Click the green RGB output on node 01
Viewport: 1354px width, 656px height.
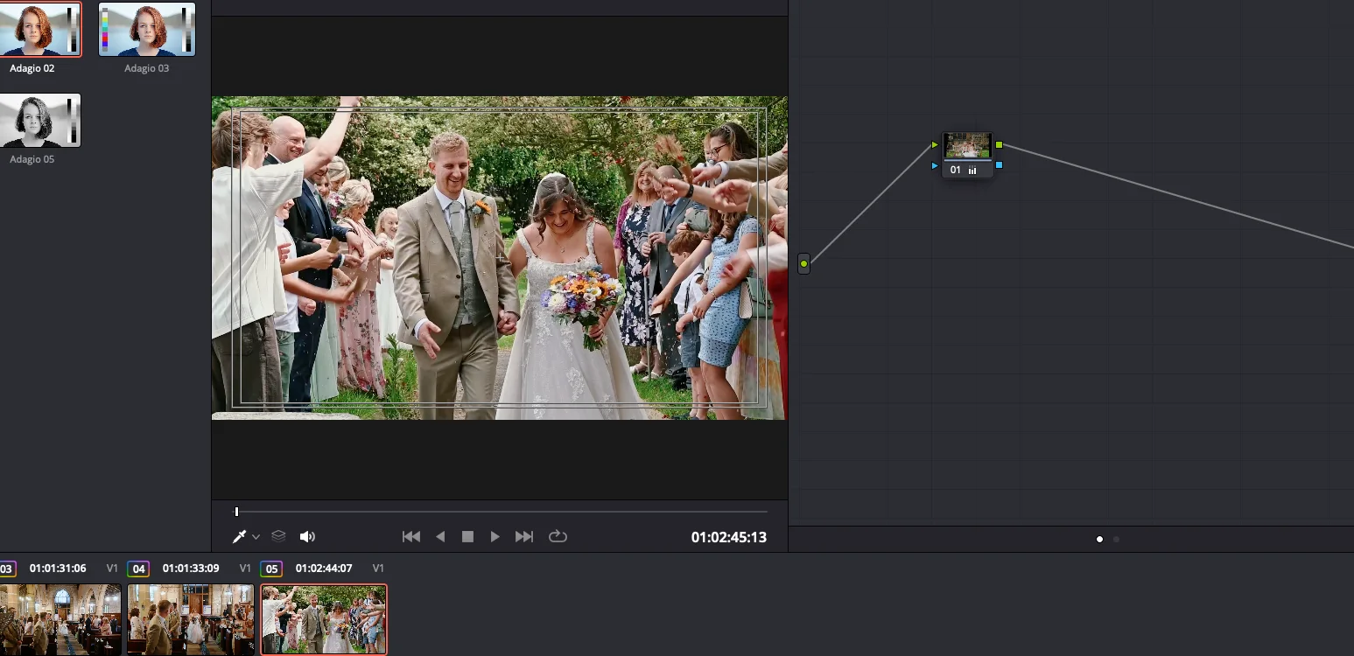coord(999,145)
